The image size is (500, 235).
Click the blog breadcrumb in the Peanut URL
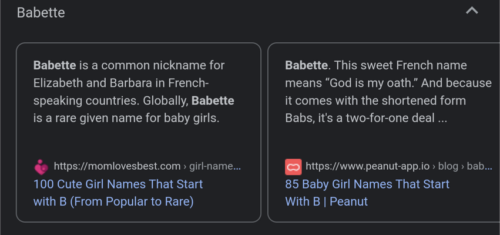(448, 166)
